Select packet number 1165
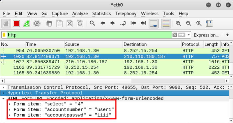Viewport: 233px width, 123px height. (x=115, y=73)
